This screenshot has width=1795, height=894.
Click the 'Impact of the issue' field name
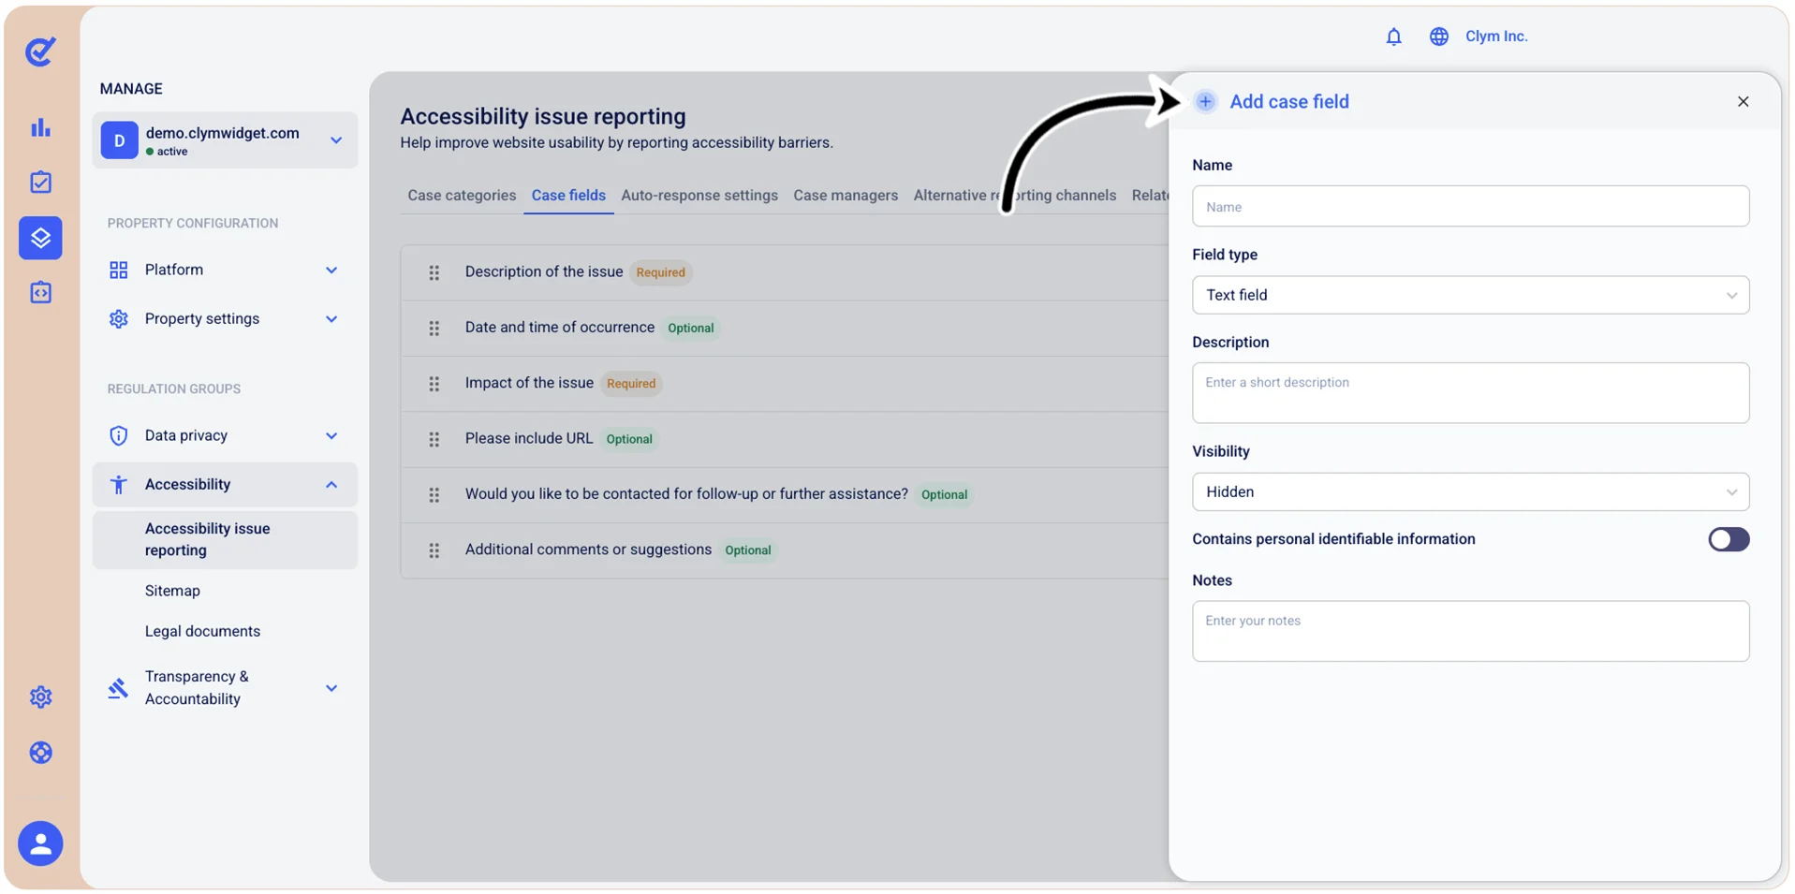point(529,383)
